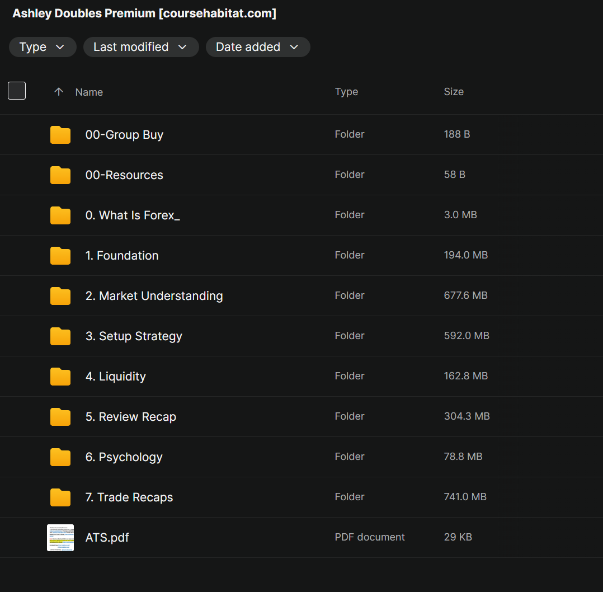Open the Last modified filter dropdown

tap(141, 47)
